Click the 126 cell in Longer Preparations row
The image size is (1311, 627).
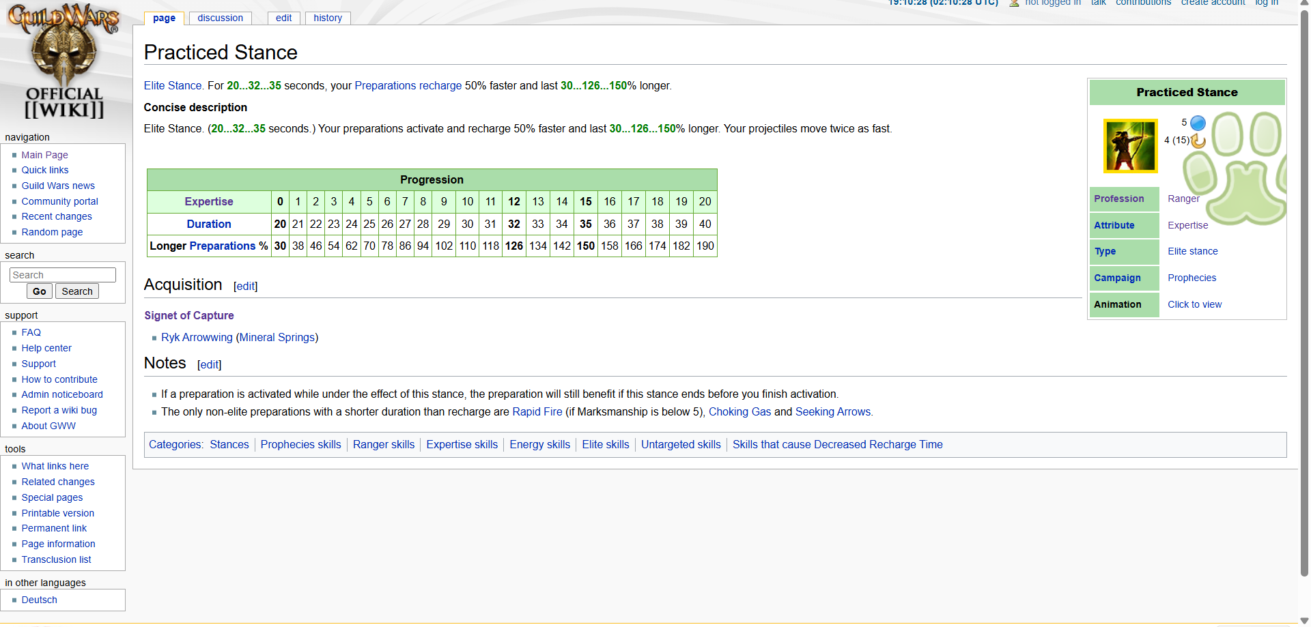coord(514,246)
